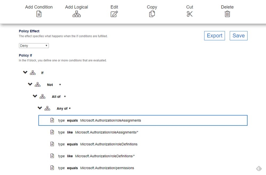Viewport: 266px width, 175px height.
Task: Select condition type equals Microsoft.Authorization/roleAssignments
Action: (143, 120)
